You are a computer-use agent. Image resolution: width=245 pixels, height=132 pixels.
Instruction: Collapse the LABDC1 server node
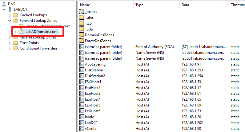(4, 10)
